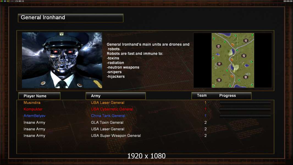Click the Army column header
The height and width of the screenshot is (165, 293).
[115, 96]
